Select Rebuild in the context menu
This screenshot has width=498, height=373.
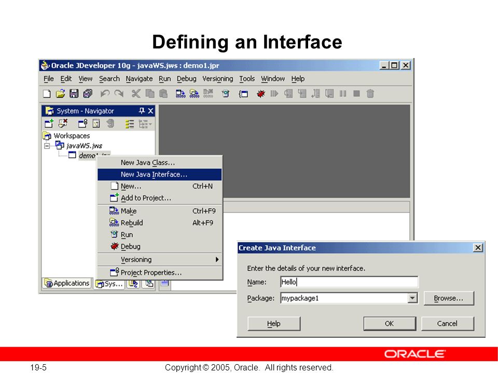tap(160, 223)
